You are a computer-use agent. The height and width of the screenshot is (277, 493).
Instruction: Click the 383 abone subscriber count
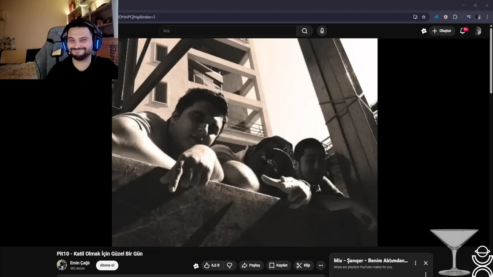tap(77, 269)
